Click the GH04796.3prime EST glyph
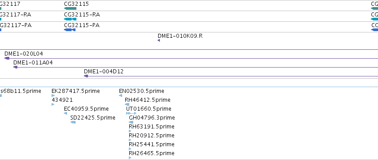 click(x=131, y=122)
